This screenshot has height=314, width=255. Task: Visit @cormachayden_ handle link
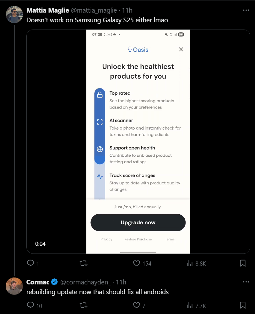pos(85,282)
